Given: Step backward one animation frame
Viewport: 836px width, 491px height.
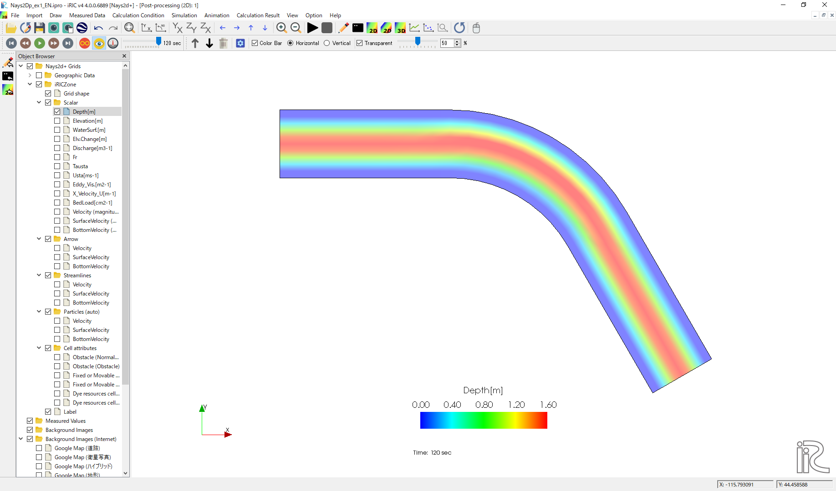Looking at the screenshot, I should (25, 43).
